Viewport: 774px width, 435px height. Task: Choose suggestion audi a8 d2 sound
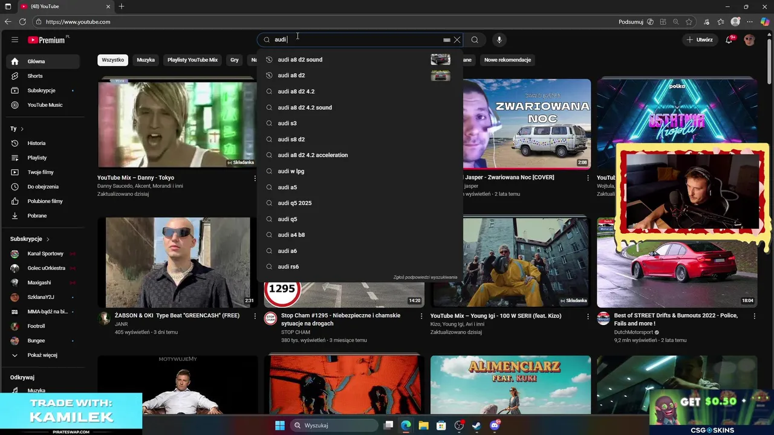pos(360,59)
